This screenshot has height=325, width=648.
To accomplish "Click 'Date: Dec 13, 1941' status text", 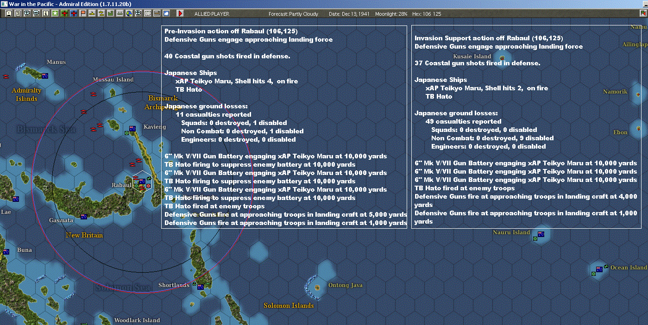I will click(x=349, y=14).
